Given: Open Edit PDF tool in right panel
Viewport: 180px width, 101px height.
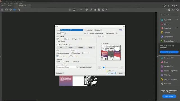Looking at the screenshot, I should pyautogui.click(x=166, y=24).
